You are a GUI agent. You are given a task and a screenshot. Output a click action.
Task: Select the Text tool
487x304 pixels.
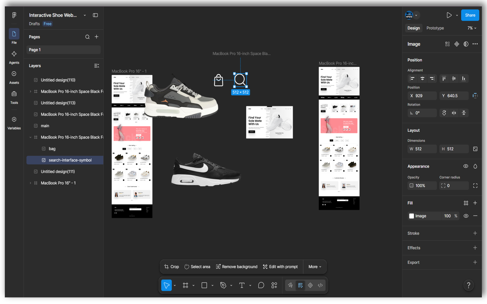pos(242,285)
